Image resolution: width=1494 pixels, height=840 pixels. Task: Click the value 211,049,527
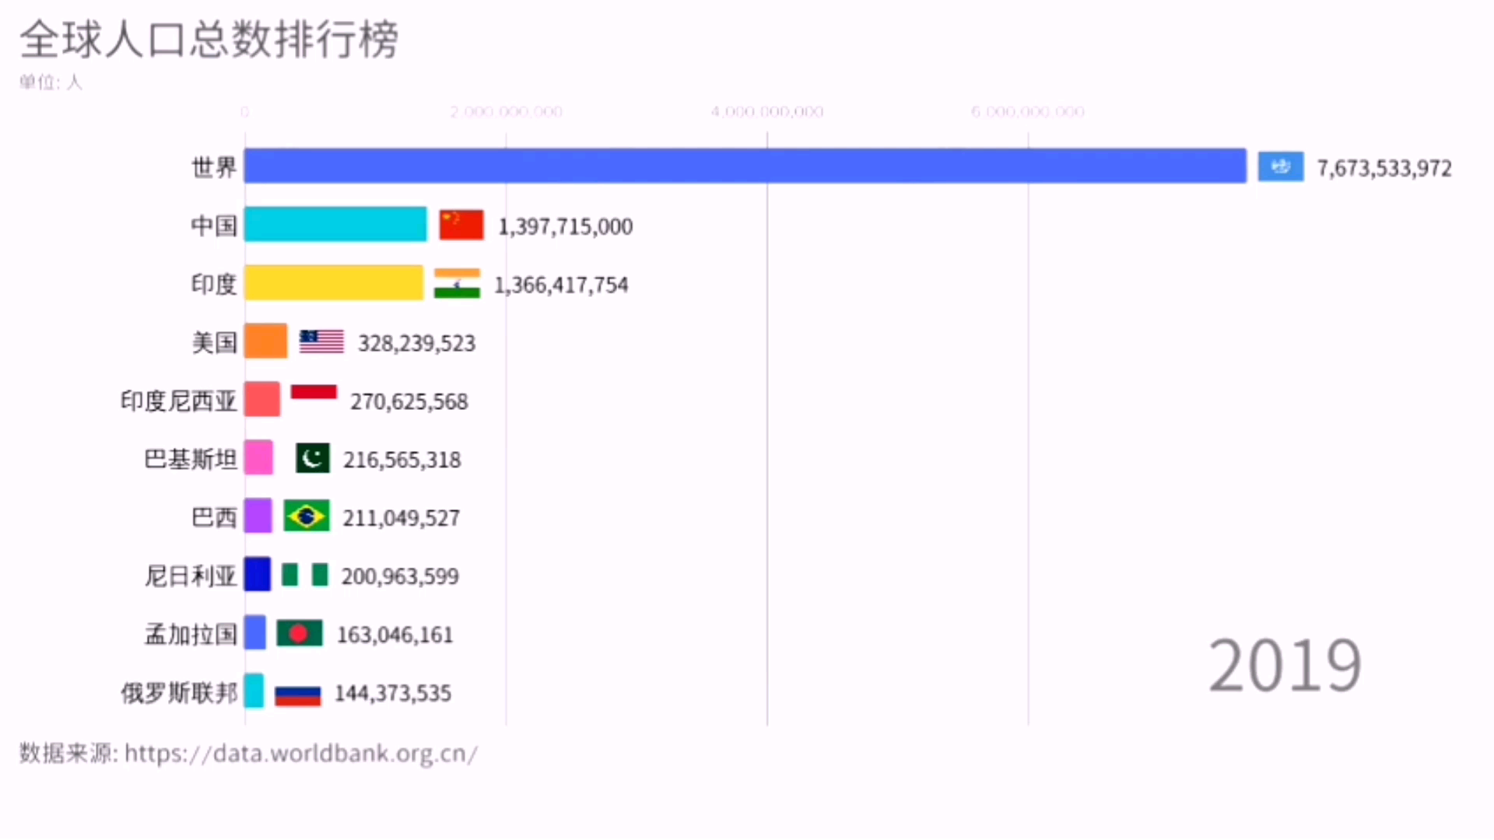click(x=402, y=518)
